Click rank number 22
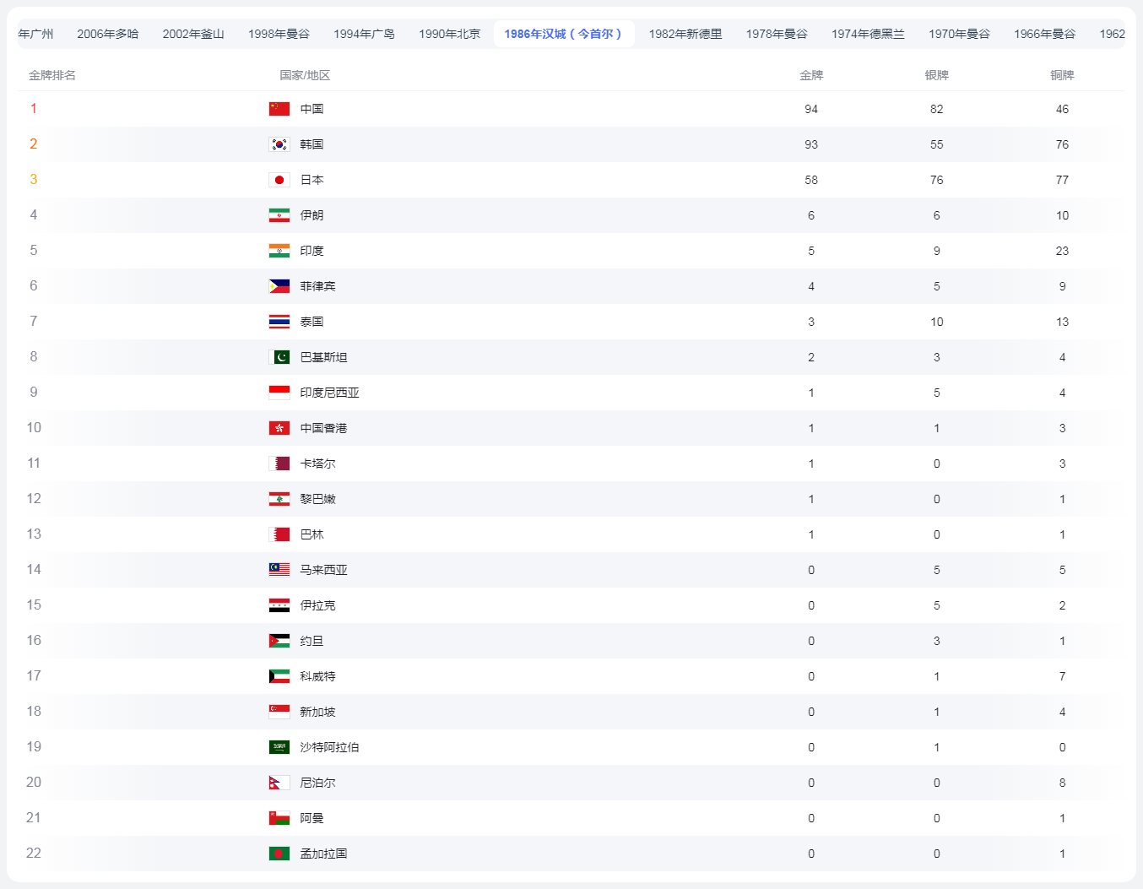This screenshot has height=889, width=1143. [x=34, y=854]
